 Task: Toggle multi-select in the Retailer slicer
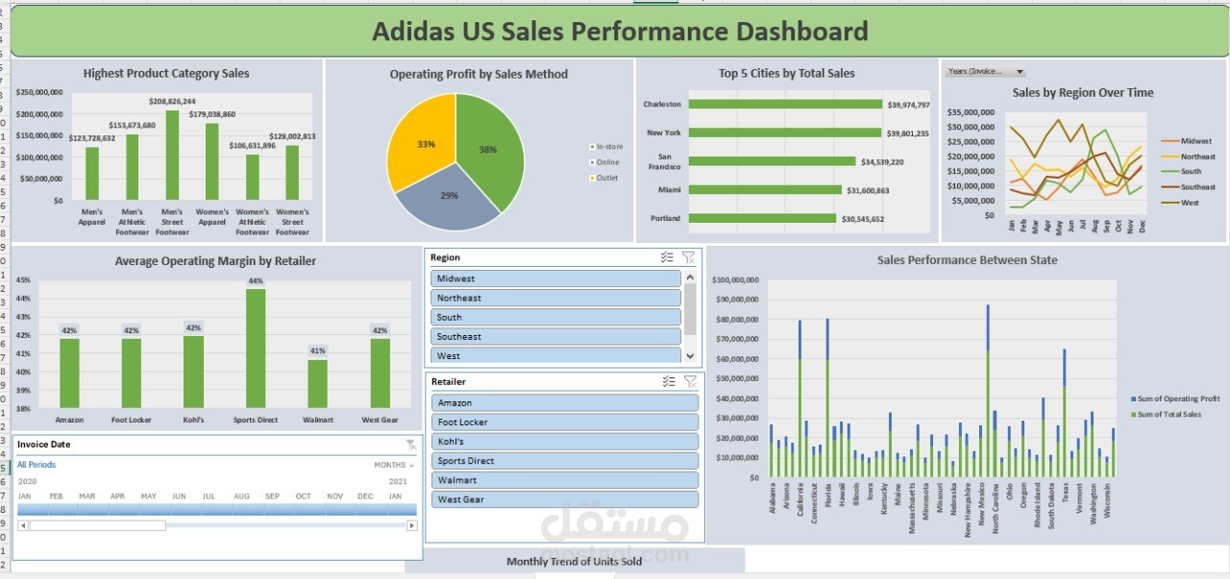[x=669, y=382]
